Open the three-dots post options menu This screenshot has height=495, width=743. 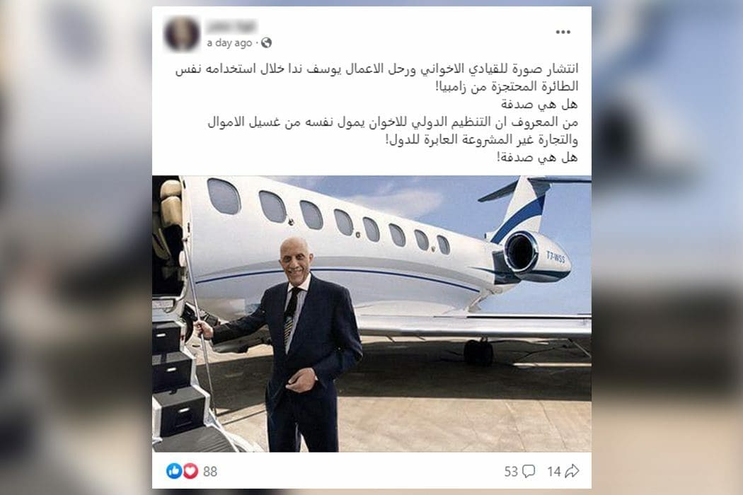[x=563, y=33]
